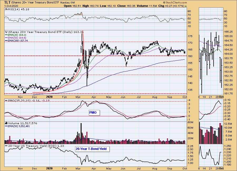Select the Close 163.36 value
This screenshot has width=237, height=171.
126,6
